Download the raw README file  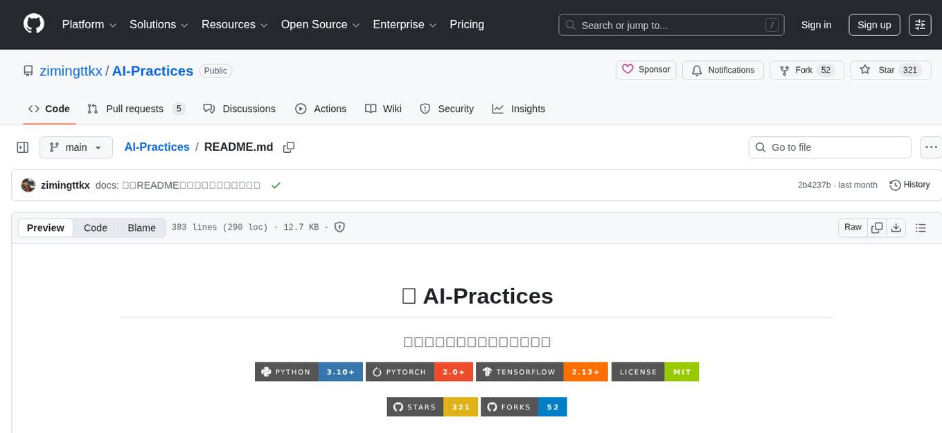point(896,227)
